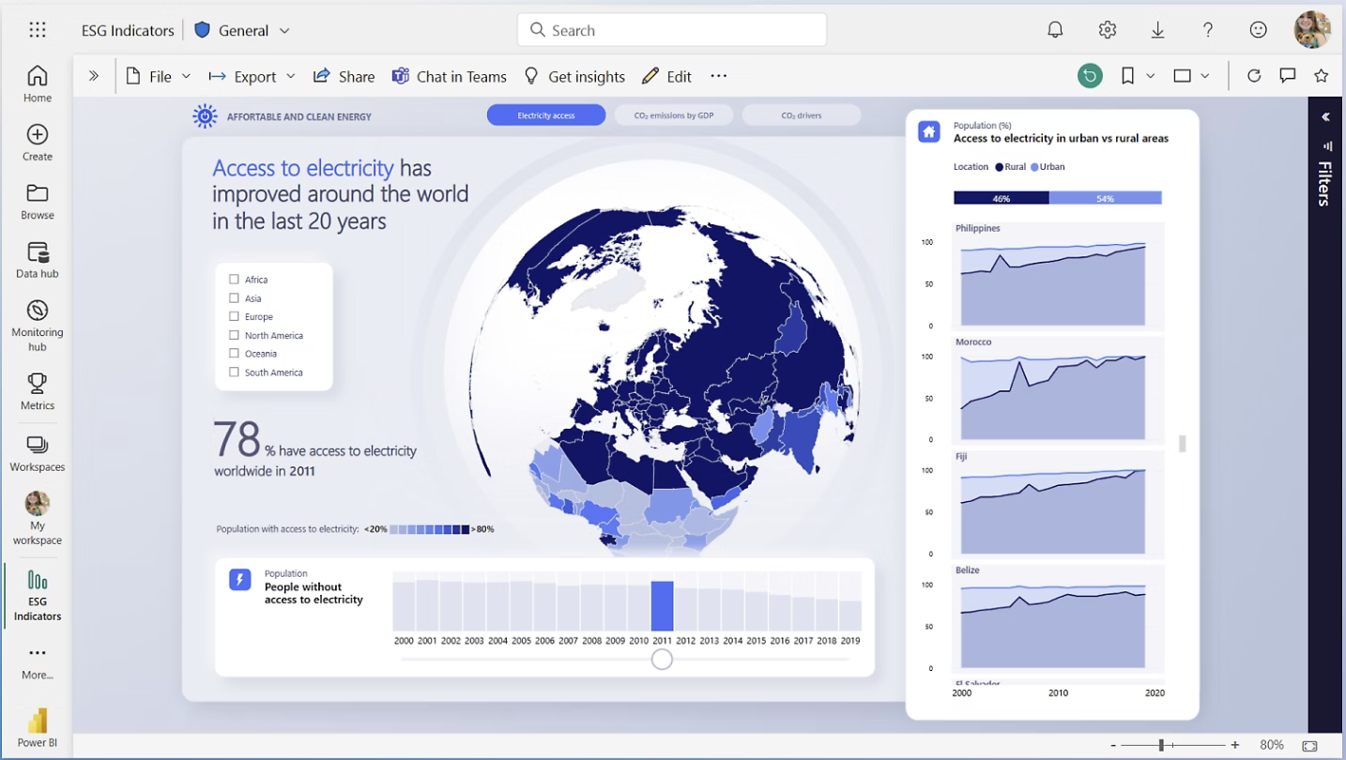The width and height of the screenshot is (1346, 760).
Task: Click the 46% rural bar segment
Action: point(1002,198)
